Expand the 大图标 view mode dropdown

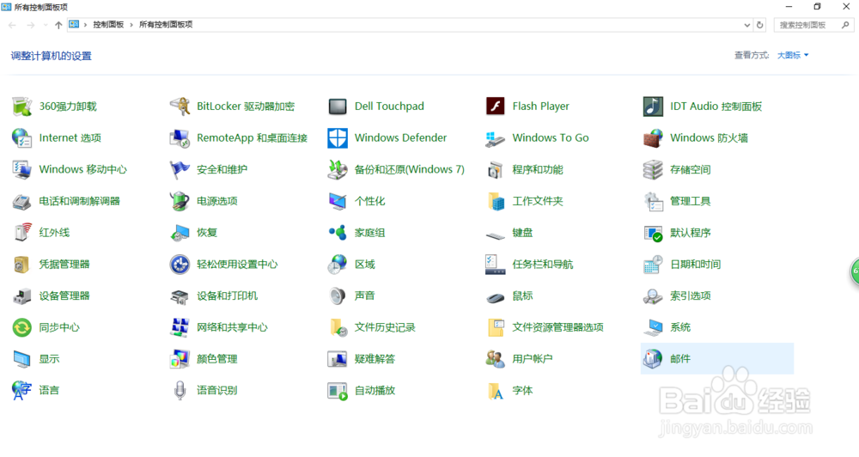(793, 55)
